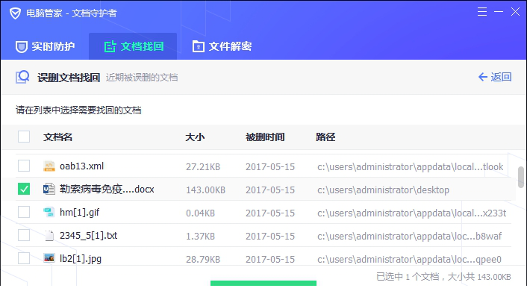Sort by the 被删时间 column header
The height and width of the screenshot is (297, 527).
tap(265, 137)
